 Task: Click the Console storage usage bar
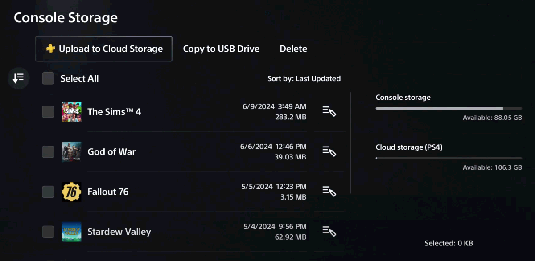(x=449, y=108)
